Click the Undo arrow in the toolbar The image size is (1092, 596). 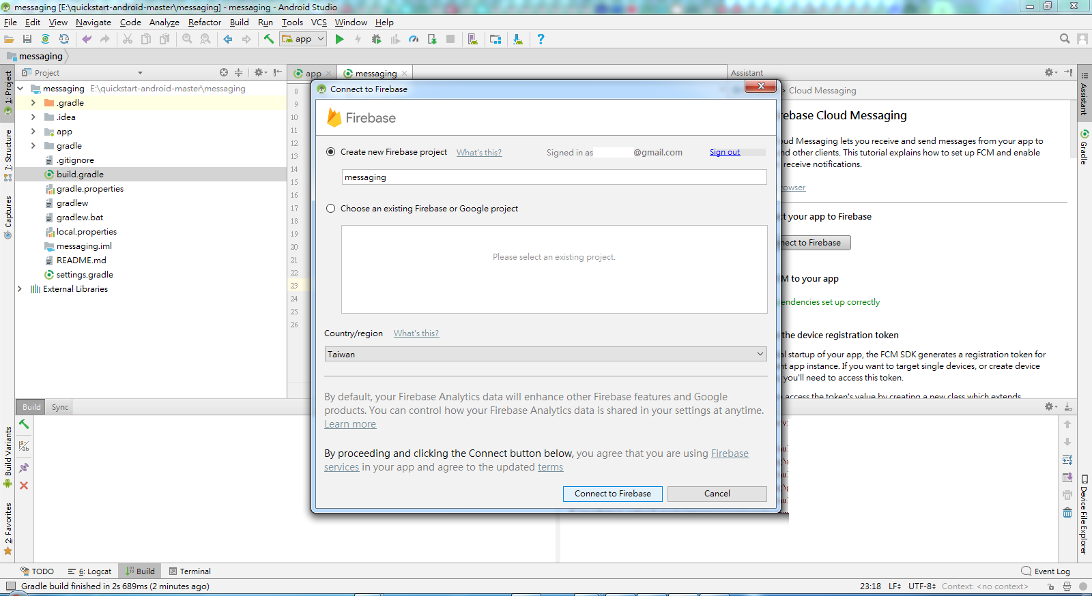click(x=87, y=40)
